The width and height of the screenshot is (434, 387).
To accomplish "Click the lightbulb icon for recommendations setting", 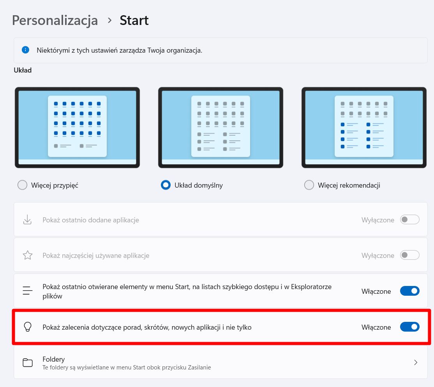I will pos(27,327).
